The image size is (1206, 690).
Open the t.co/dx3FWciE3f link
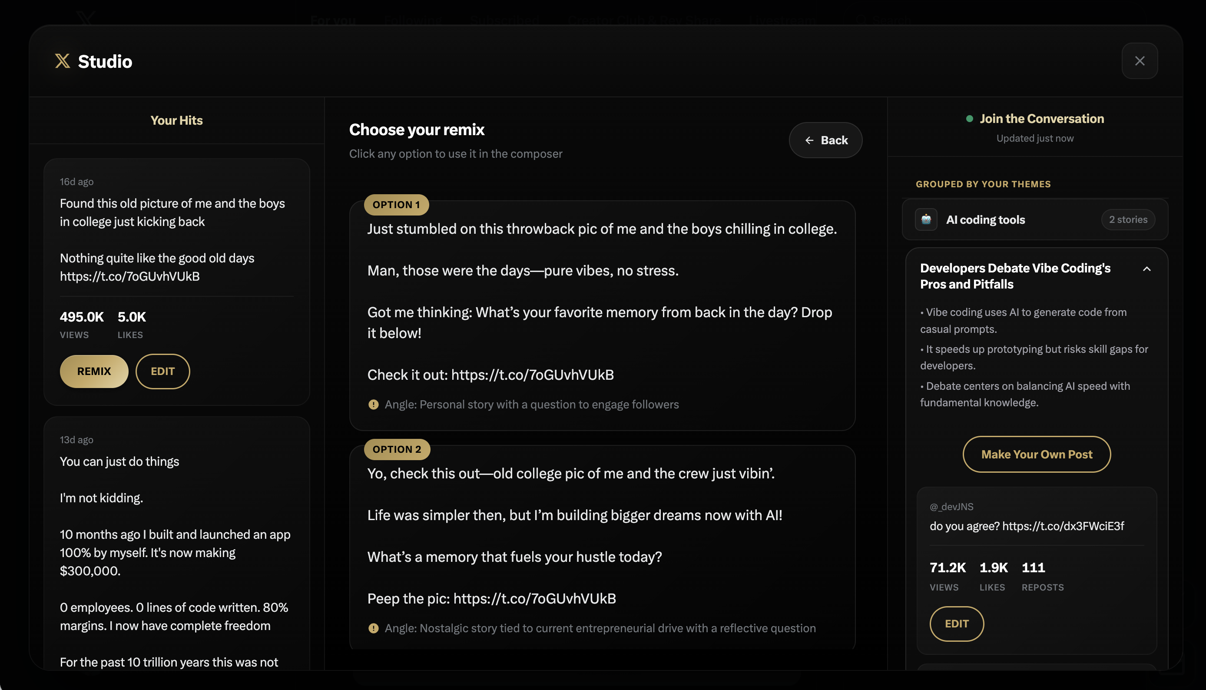[x=1063, y=526]
